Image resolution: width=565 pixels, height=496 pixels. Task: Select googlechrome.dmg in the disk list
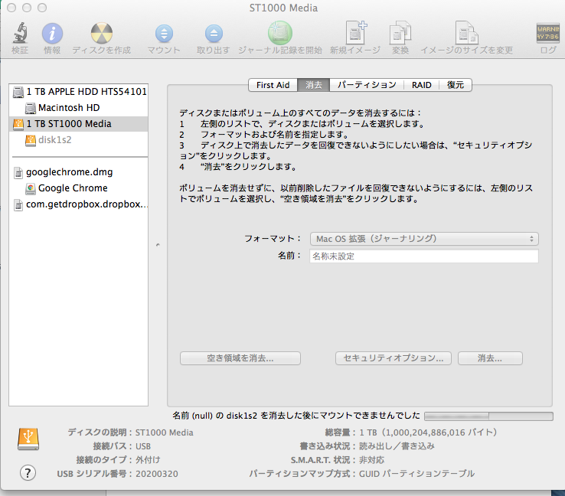click(69, 172)
